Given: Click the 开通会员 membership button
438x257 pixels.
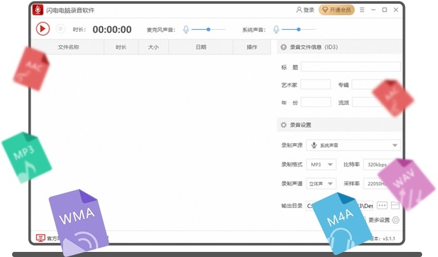Looking at the screenshot, I should 337,10.
